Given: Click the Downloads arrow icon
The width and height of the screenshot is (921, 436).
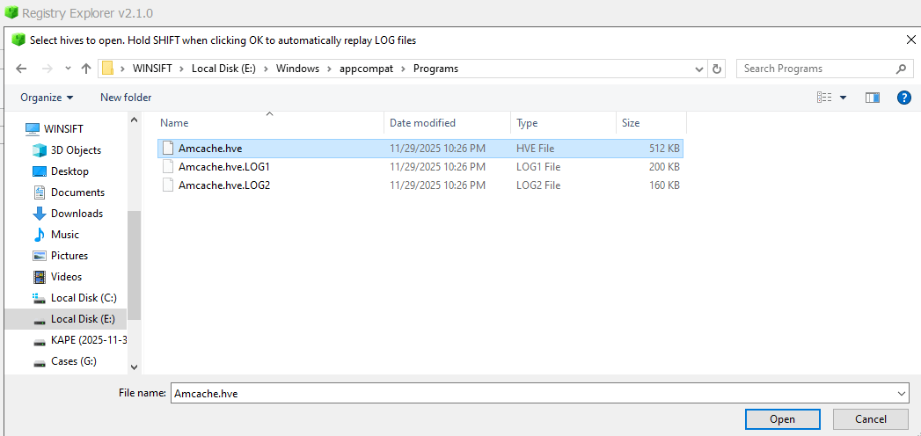Looking at the screenshot, I should point(40,214).
